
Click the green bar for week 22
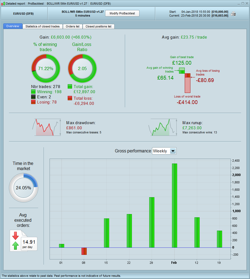point(129,231)
